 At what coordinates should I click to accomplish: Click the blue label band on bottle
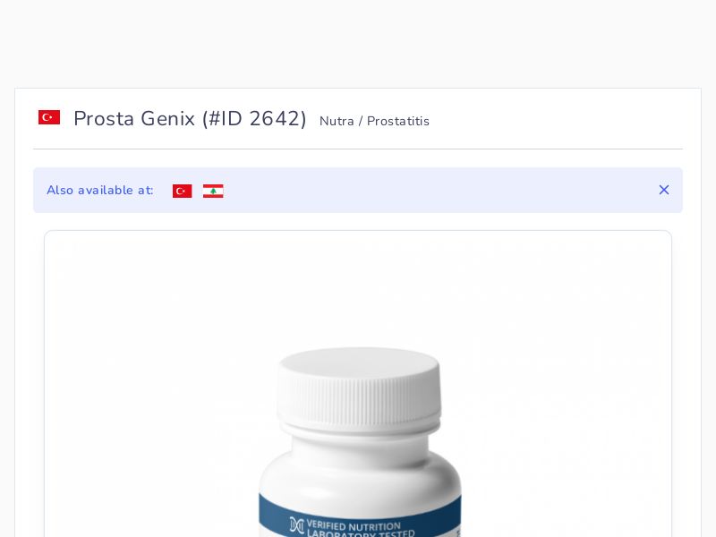coord(360,516)
